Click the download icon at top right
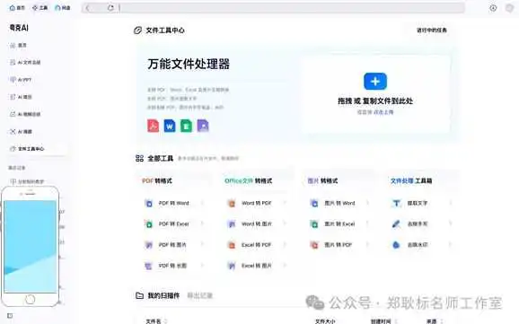519x324 pixels. (493, 8)
